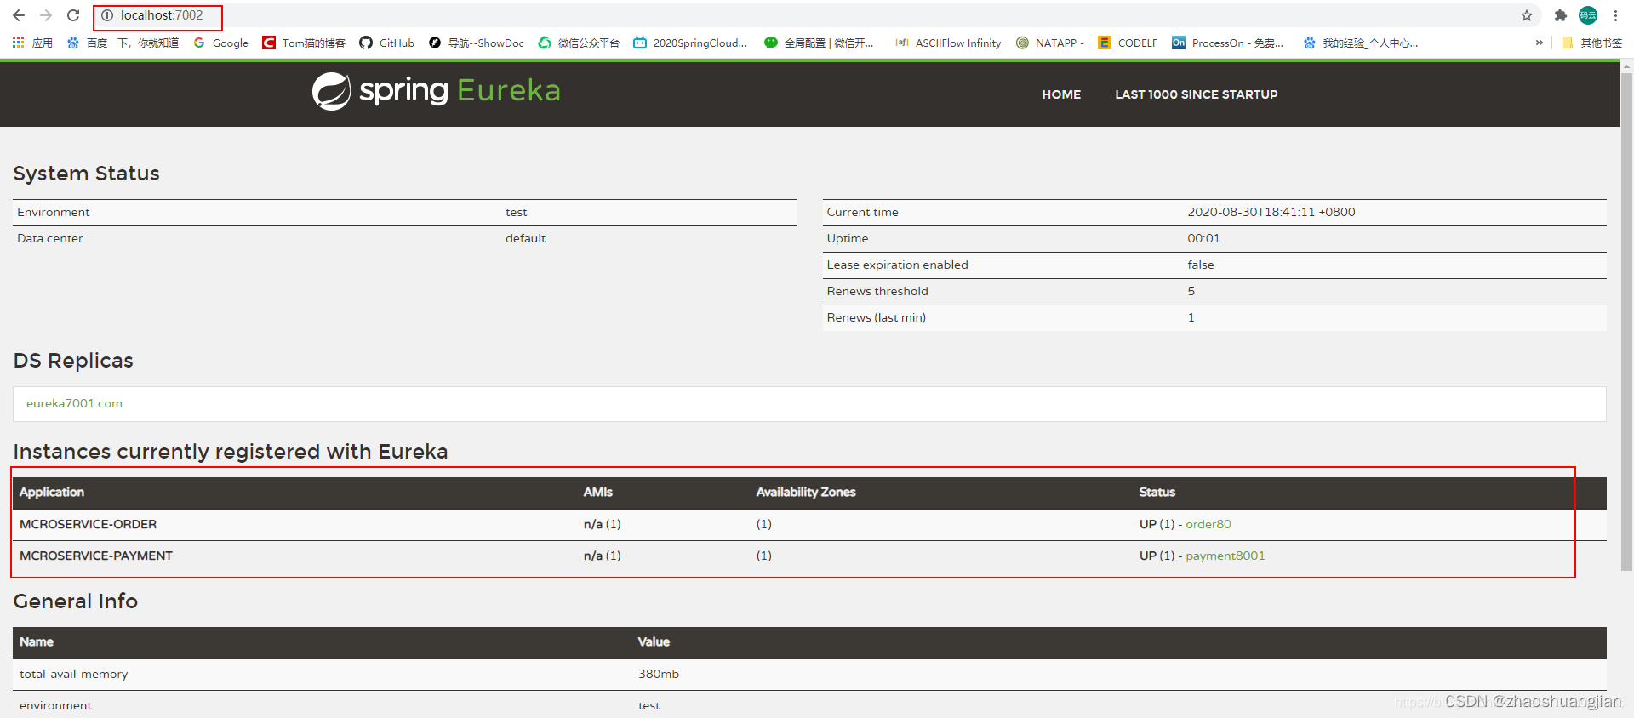Click the DS Replicas heading
This screenshot has height=718, width=1634.
(73, 361)
